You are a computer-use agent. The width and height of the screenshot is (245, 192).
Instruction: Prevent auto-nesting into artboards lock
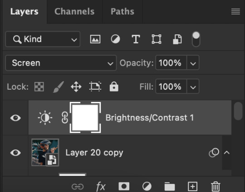pyautogui.click(x=95, y=86)
